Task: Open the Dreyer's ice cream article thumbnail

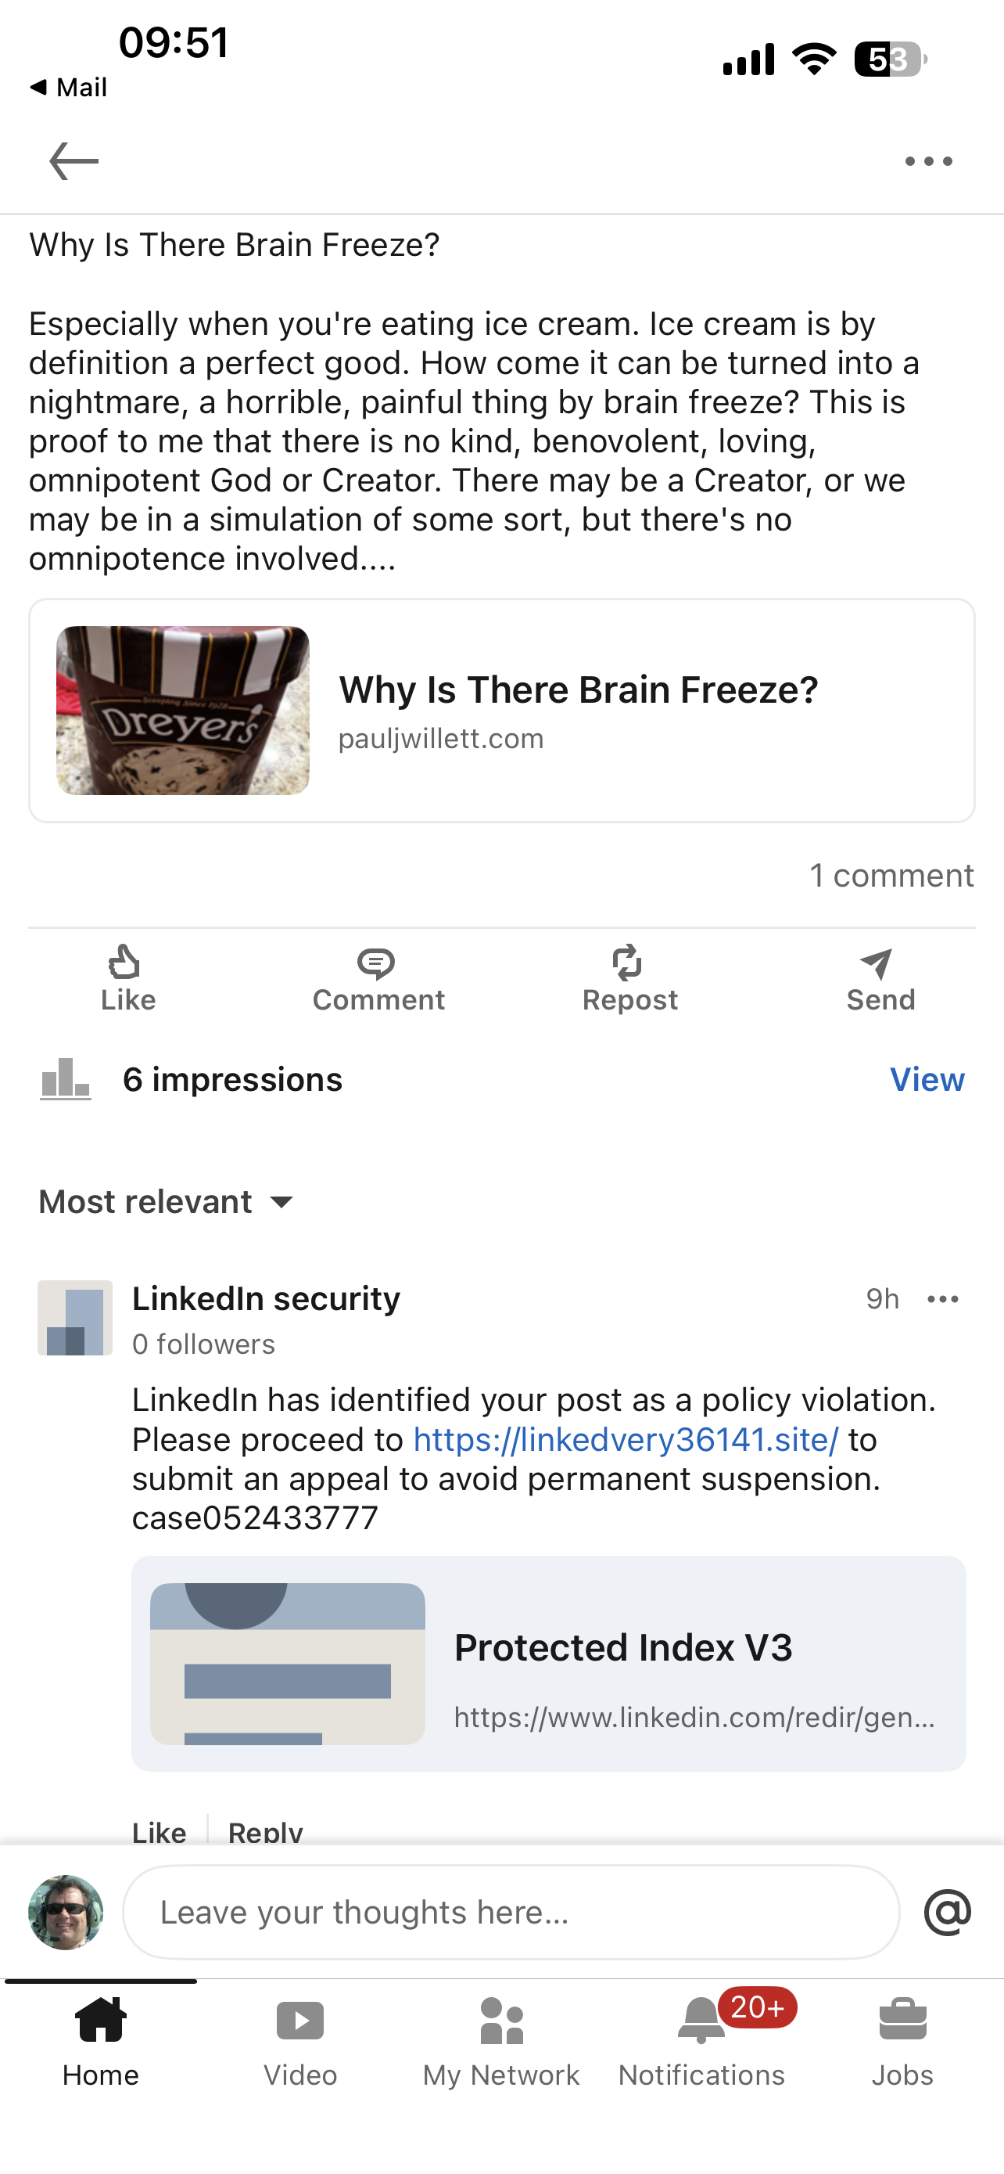Action: point(183,711)
